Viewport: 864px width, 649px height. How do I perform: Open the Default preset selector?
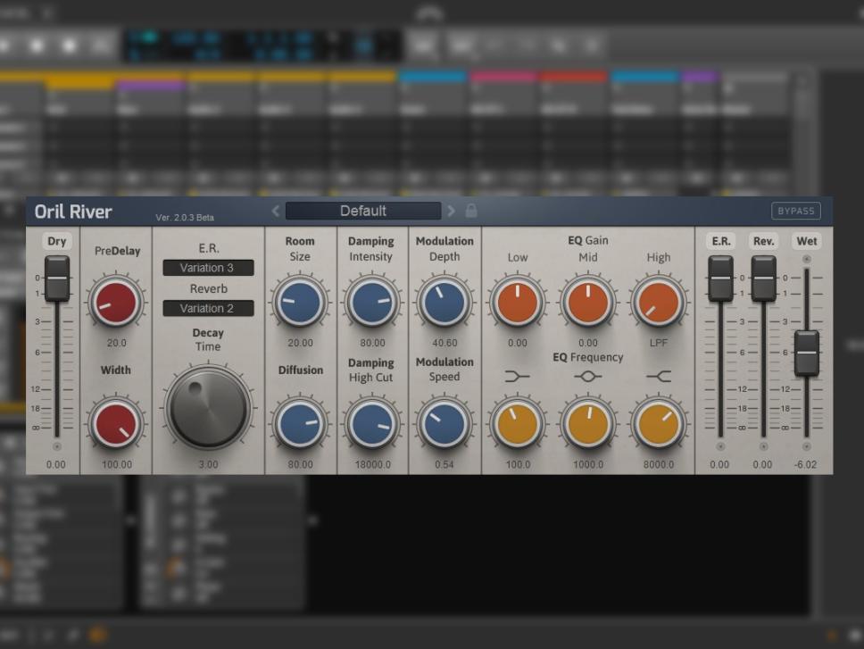[x=363, y=212]
